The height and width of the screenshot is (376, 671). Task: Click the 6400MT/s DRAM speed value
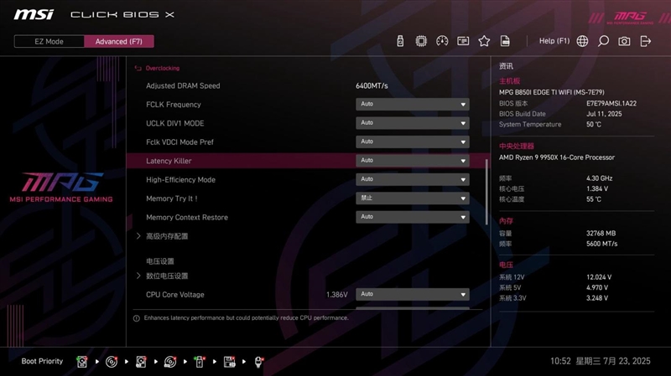[x=372, y=86]
